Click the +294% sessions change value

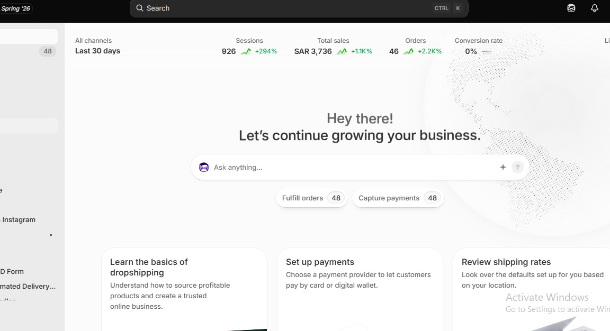click(x=266, y=51)
